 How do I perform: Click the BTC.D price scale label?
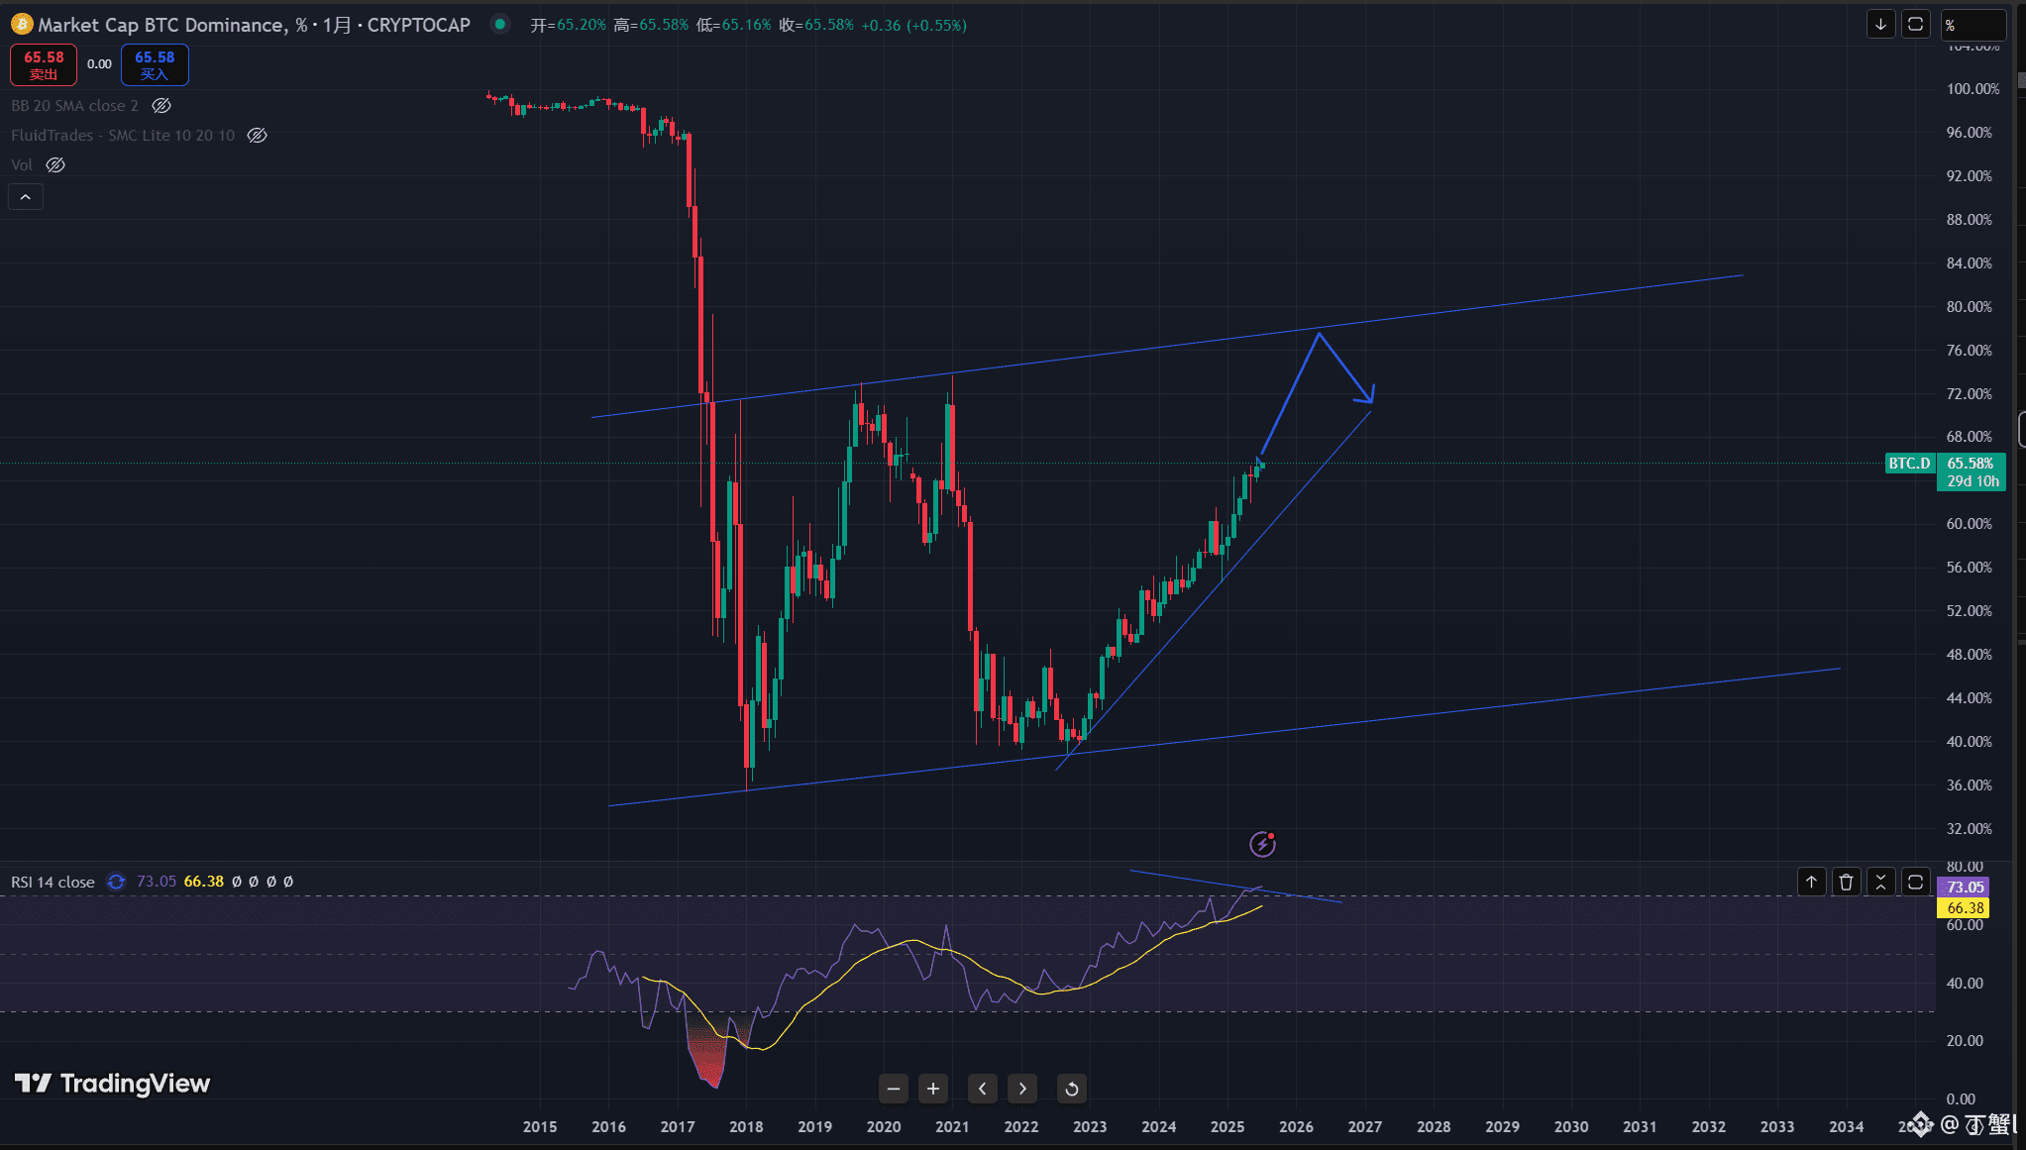(x=1909, y=464)
